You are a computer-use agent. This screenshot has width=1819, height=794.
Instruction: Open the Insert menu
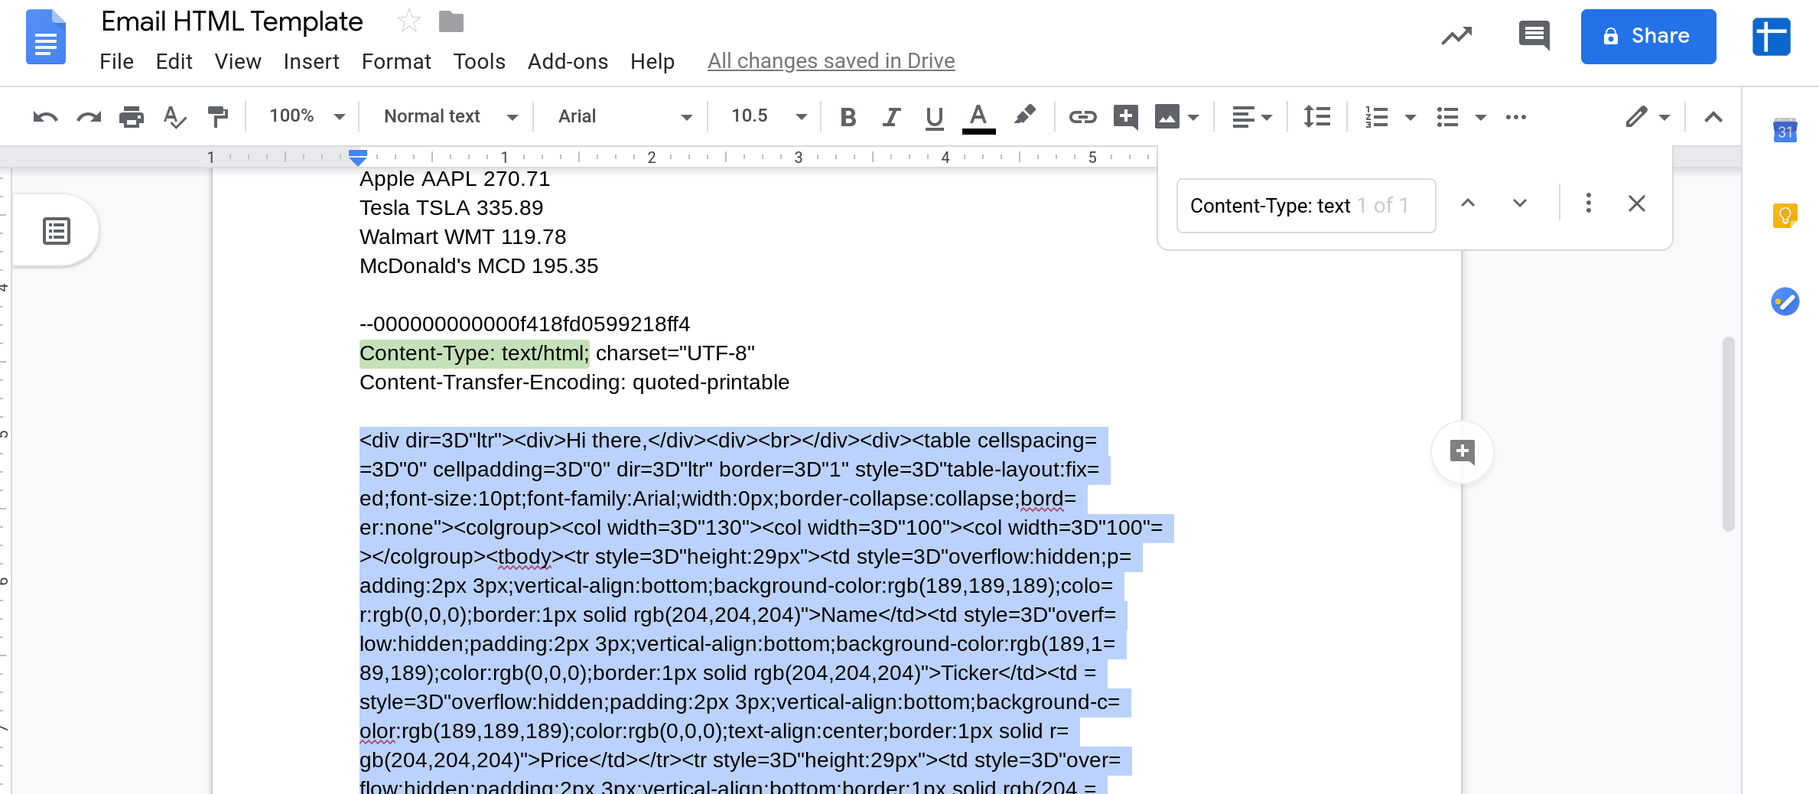311,61
